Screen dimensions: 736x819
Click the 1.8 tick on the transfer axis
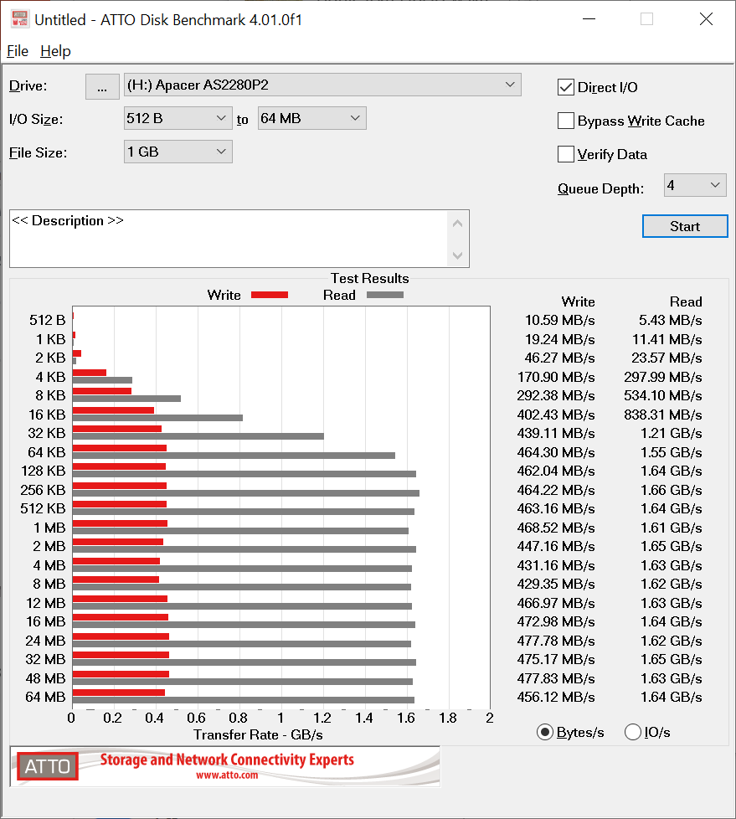tap(448, 719)
